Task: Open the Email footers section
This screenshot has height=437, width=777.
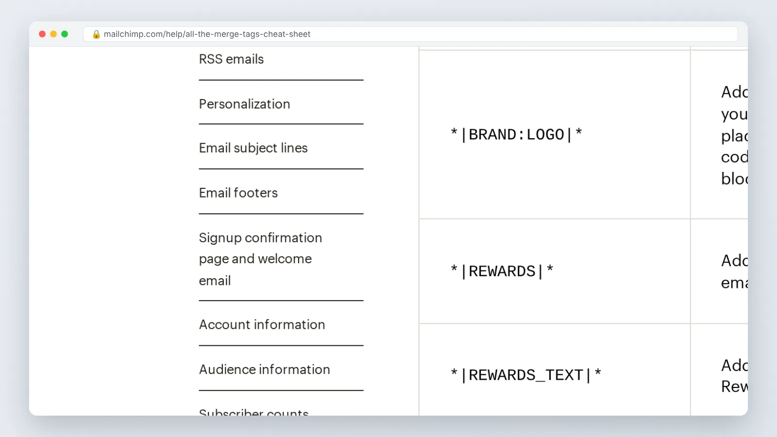Action: tap(238, 193)
